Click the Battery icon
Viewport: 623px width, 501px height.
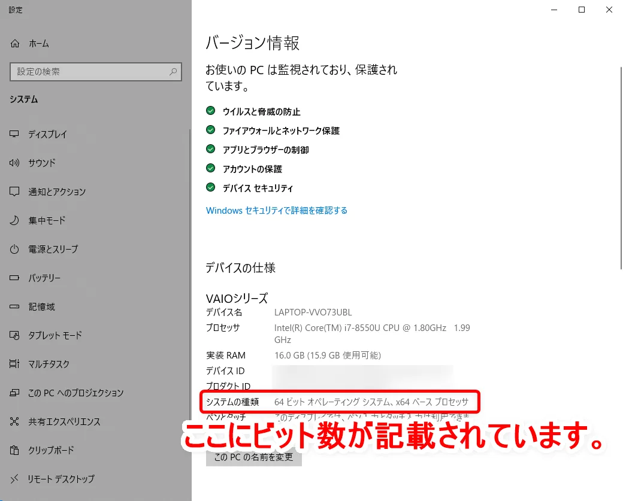pos(14,278)
